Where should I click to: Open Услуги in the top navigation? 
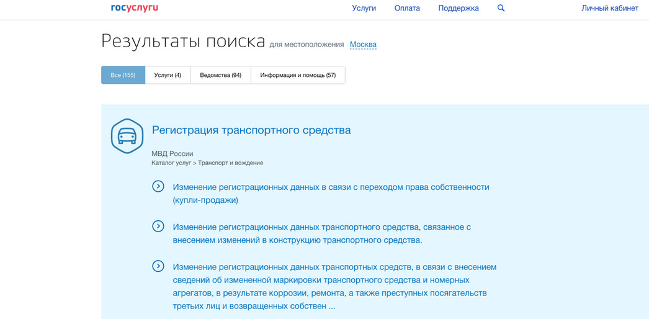click(364, 8)
